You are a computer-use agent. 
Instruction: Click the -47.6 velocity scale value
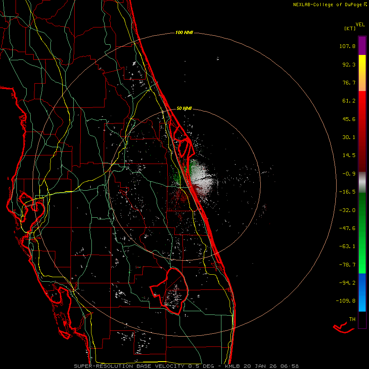tap(347, 228)
